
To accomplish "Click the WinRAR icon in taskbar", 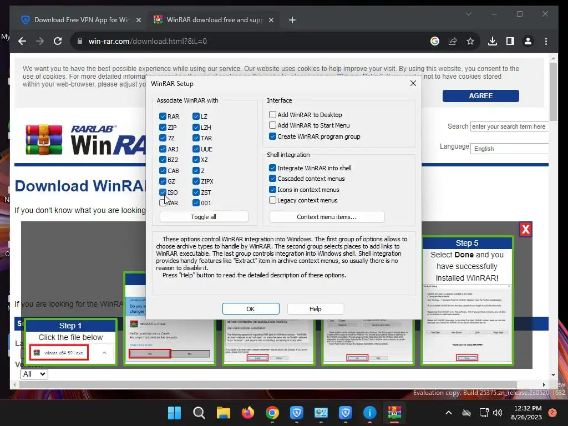I will pos(394,413).
